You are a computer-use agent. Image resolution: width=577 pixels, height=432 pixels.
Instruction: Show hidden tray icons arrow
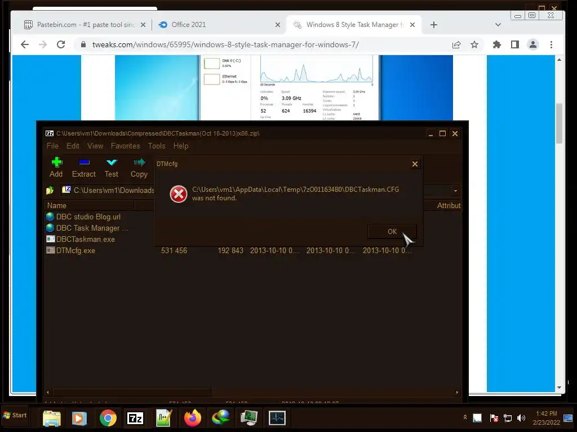(x=465, y=417)
